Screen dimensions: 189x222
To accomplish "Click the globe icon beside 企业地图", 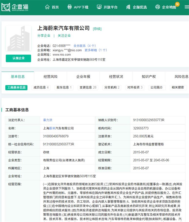I will click(157, 7).
